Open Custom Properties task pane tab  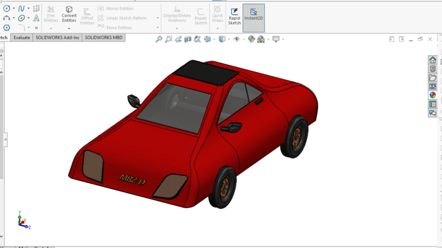tap(433, 104)
